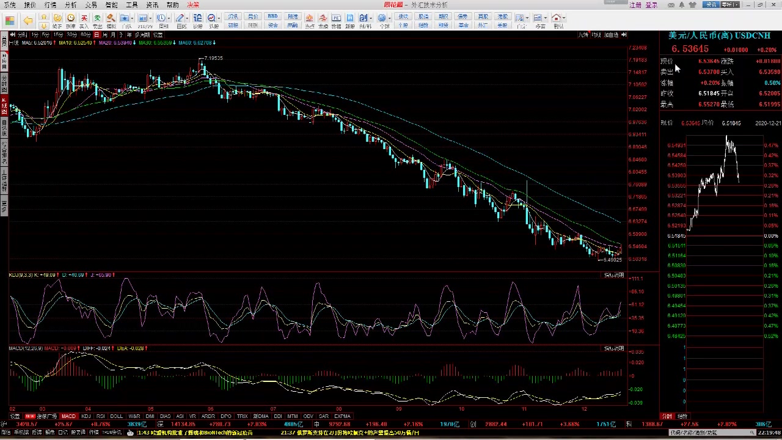Click the shirt skin icon in title bar
The width and height of the screenshot is (782, 440).
(693, 5)
